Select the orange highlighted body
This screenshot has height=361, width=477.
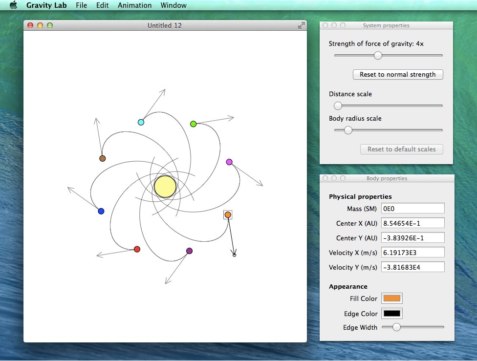[228, 215]
